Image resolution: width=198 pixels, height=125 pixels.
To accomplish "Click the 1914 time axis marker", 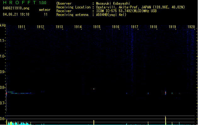I will point(78,27).
